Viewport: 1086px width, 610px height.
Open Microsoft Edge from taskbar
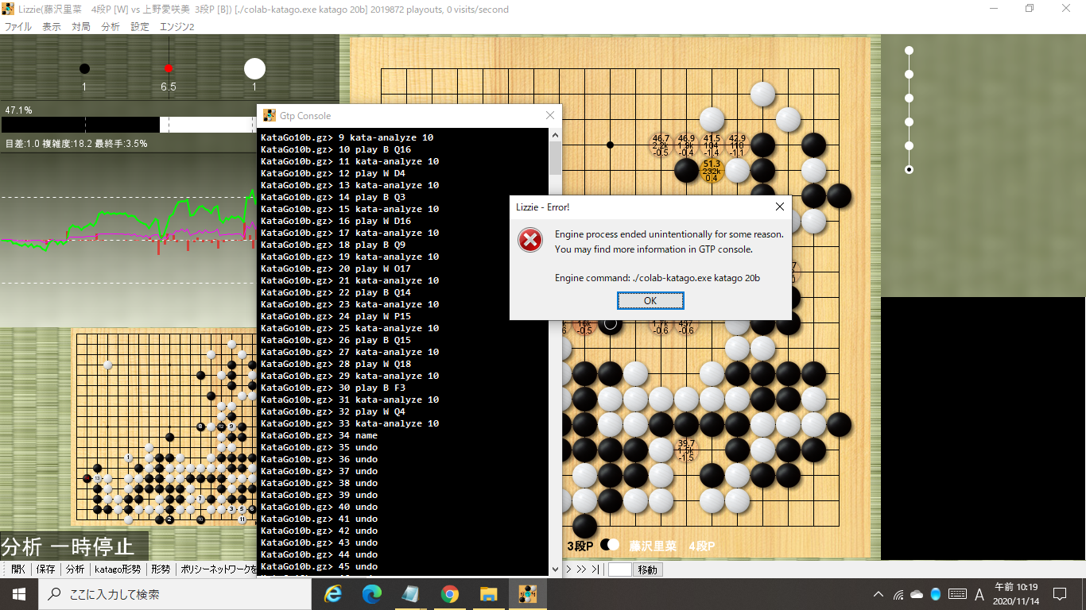click(372, 593)
